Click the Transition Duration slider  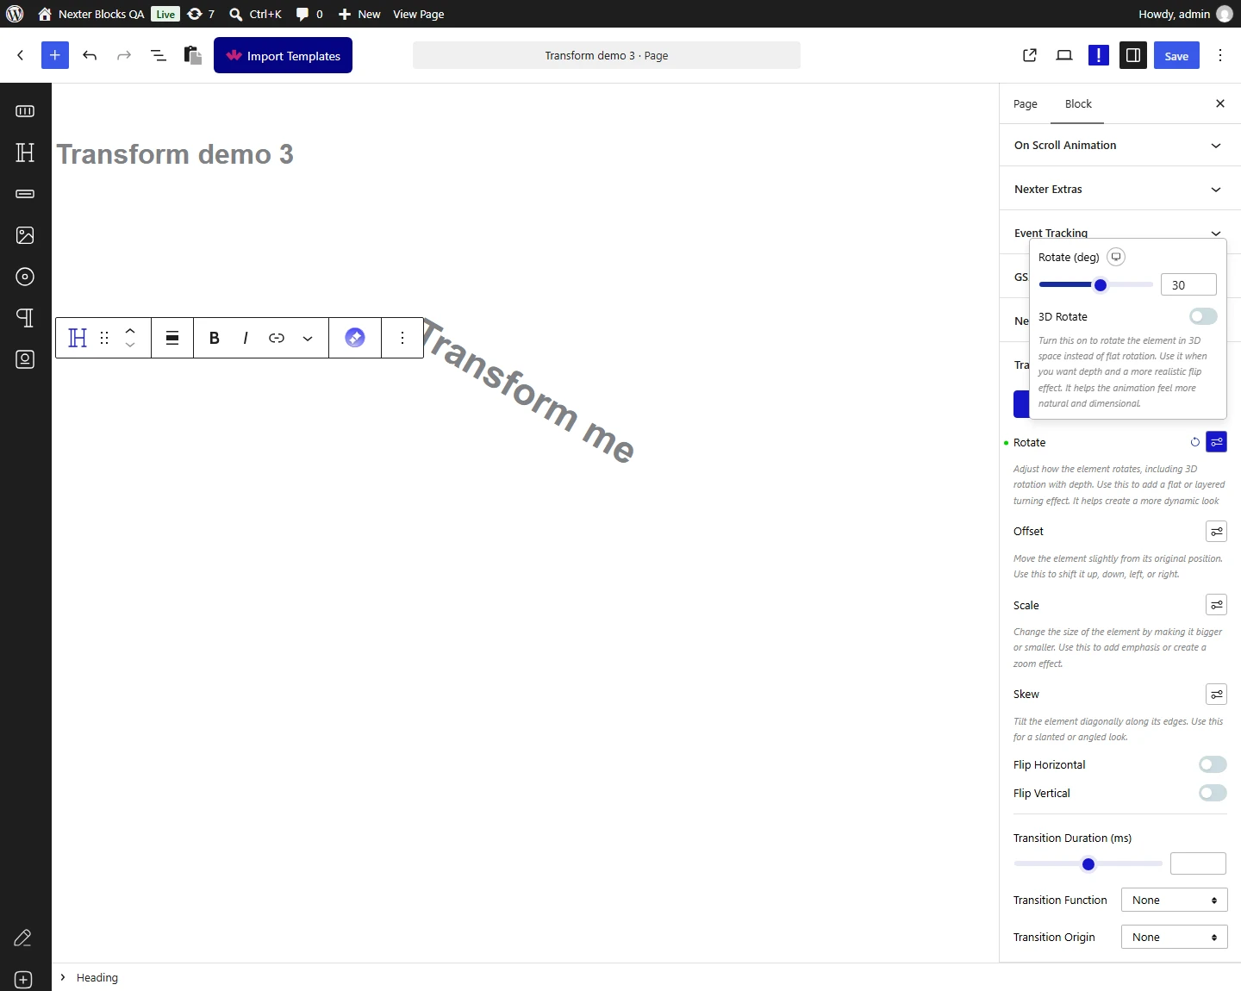[1088, 863]
